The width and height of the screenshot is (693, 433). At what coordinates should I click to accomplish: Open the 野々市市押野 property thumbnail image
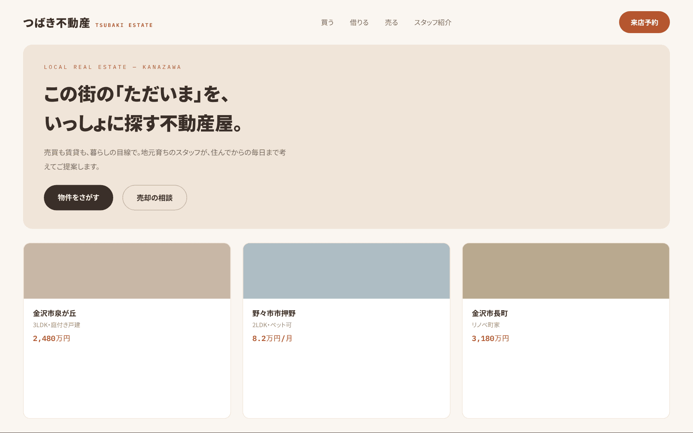pyautogui.click(x=346, y=271)
